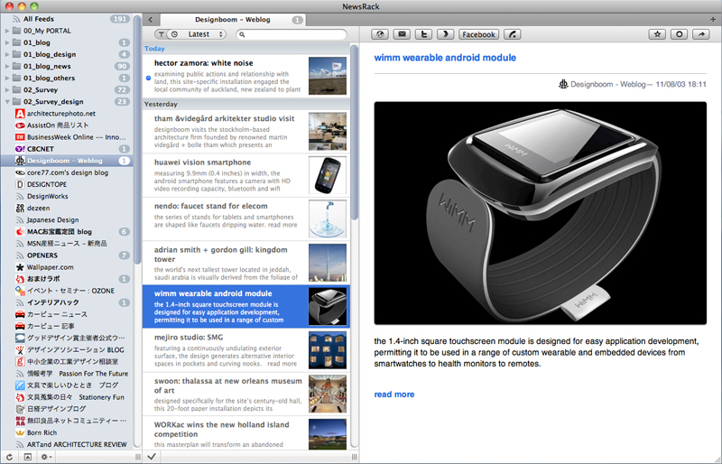
Task: Toggle the filter funnel button in article list
Action: click(x=161, y=34)
